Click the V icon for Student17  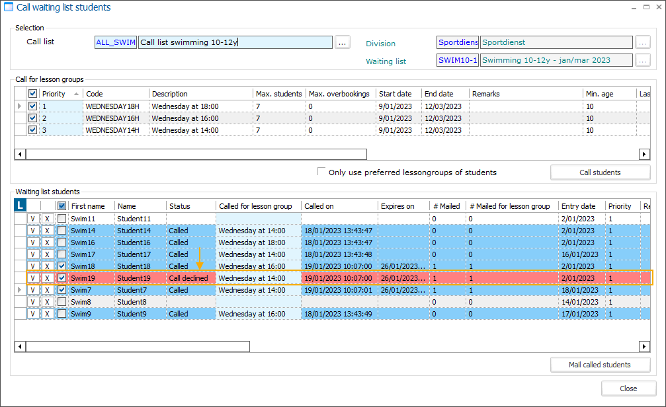(x=33, y=254)
